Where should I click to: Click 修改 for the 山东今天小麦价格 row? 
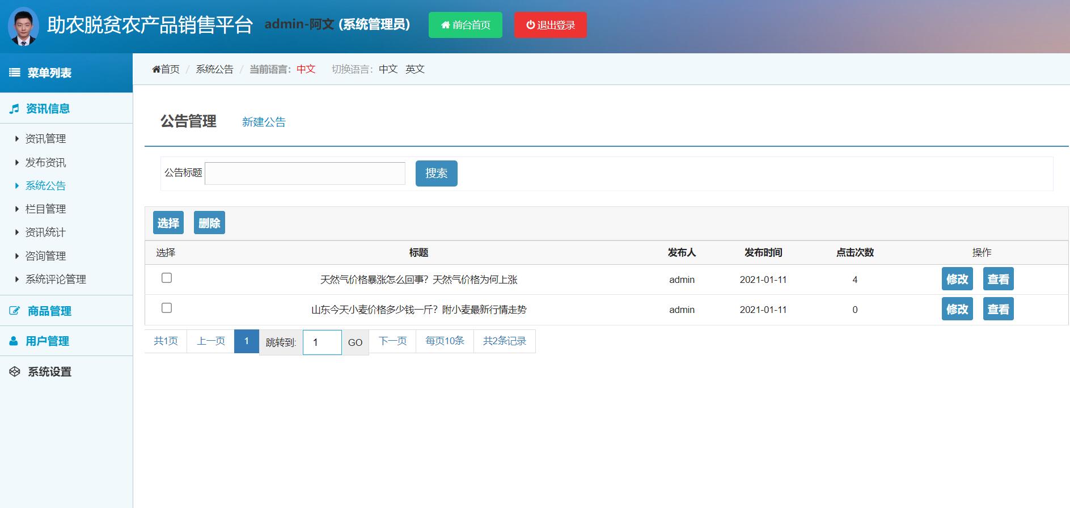(957, 309)
